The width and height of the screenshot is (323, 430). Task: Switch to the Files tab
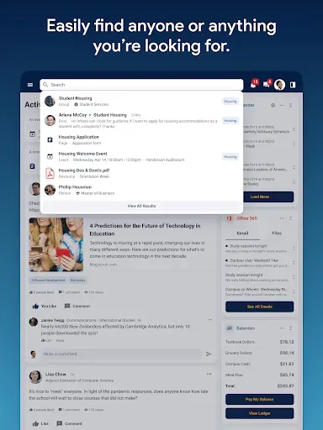click(277, 233)
